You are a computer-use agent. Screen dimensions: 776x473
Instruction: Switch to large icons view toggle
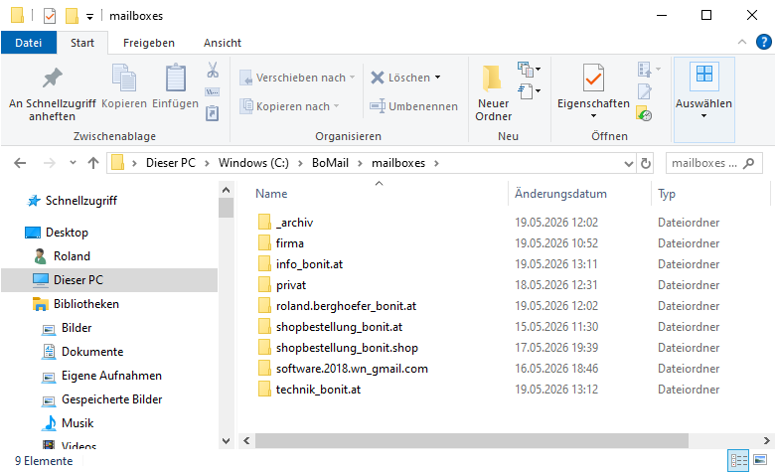[x=760, y=461]
